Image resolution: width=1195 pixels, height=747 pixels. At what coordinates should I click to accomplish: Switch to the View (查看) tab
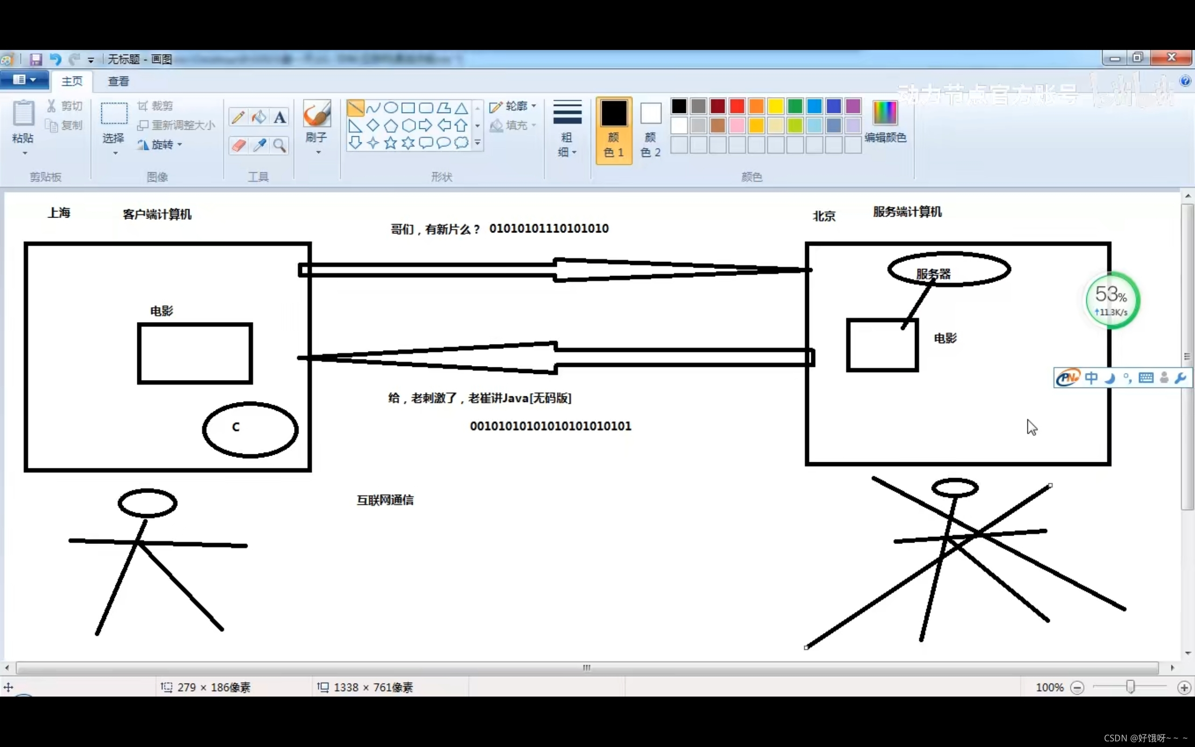coord(119,81)
